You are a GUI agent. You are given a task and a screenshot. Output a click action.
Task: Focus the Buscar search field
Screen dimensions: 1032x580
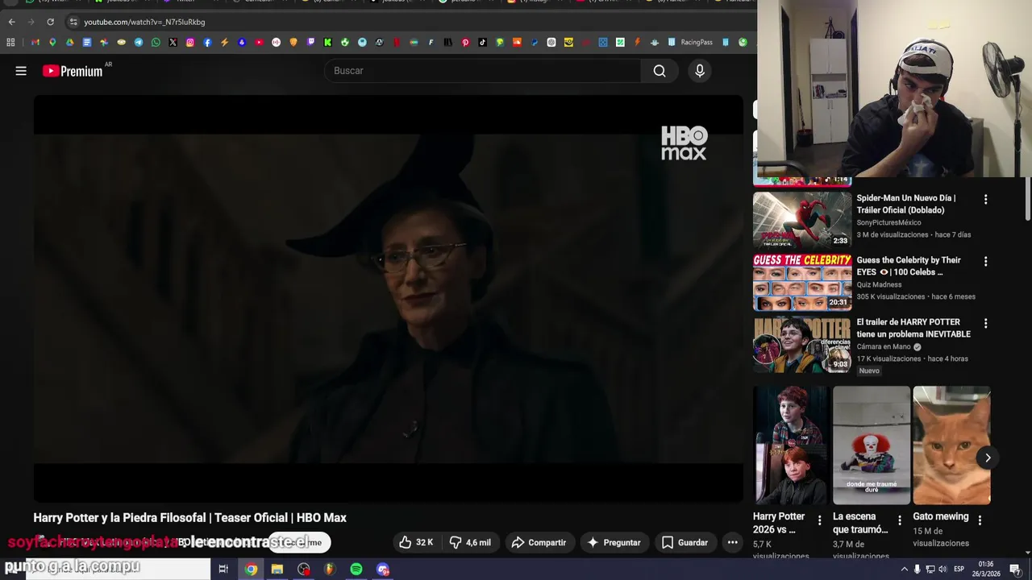tap(483, 71)
